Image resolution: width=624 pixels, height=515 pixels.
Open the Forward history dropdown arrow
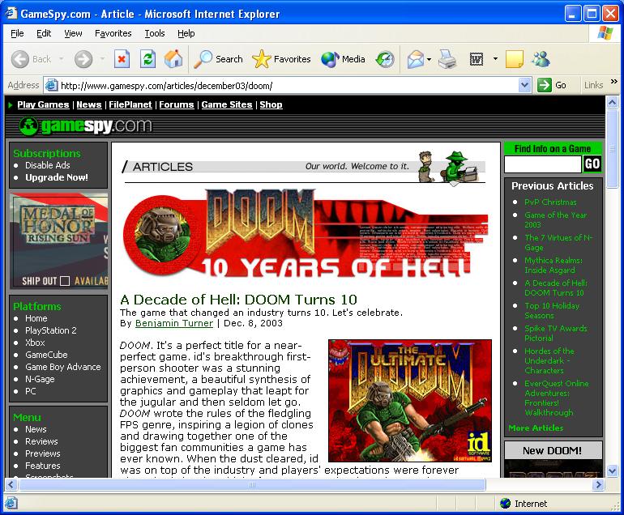[102, 59]
